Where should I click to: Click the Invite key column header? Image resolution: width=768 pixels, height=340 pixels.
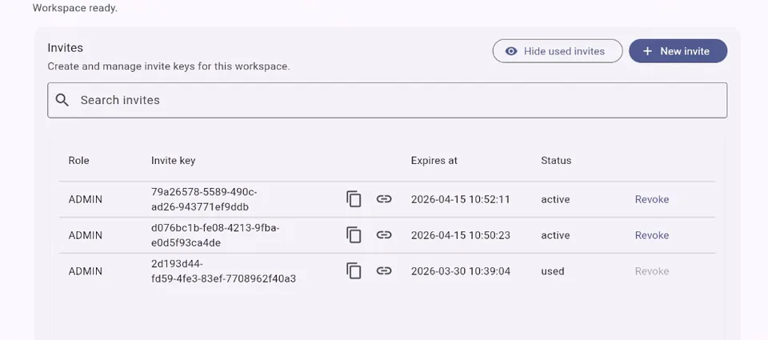pos(174,160)
